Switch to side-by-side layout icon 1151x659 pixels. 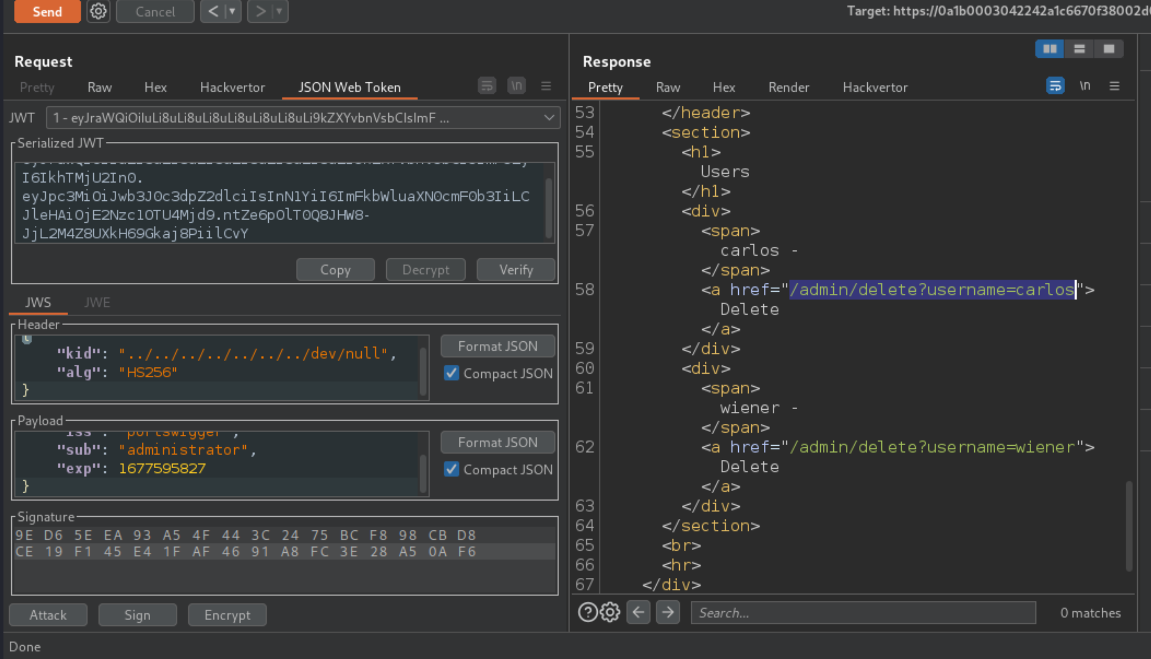[x=1050, y=49]
